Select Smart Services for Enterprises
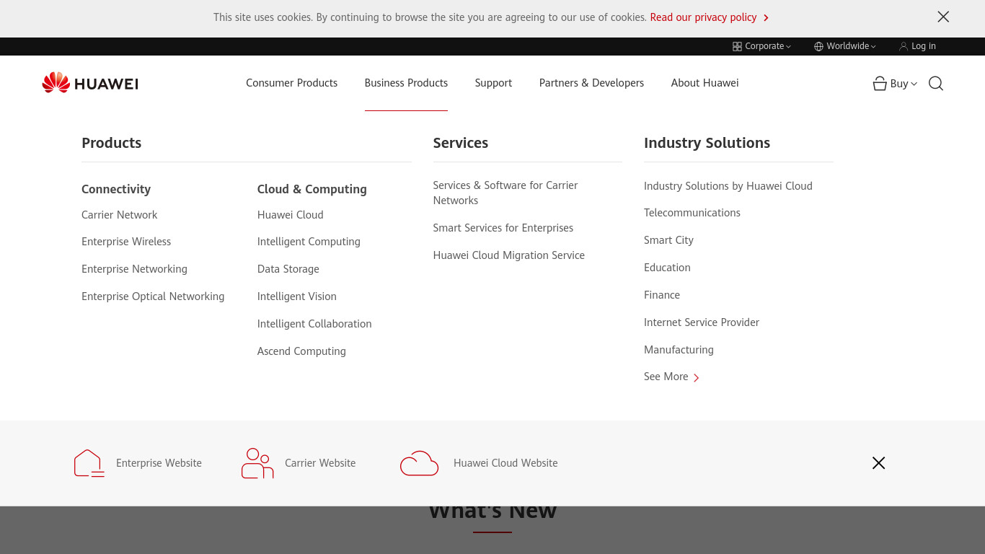This screenshot has width=985, height=554. [x=503, y=228]
